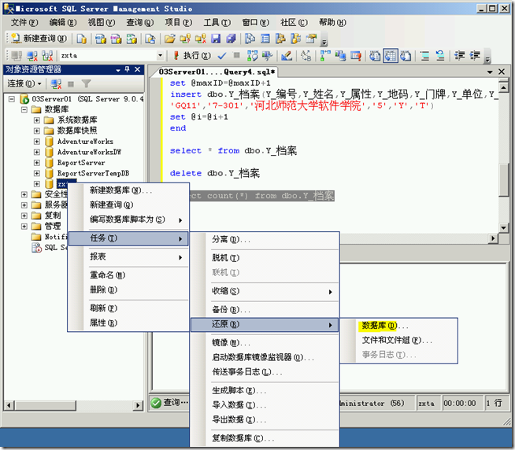515x450 pixels.
Task: Open the 连接(O) connect dropdown
Action: point(24,84)
